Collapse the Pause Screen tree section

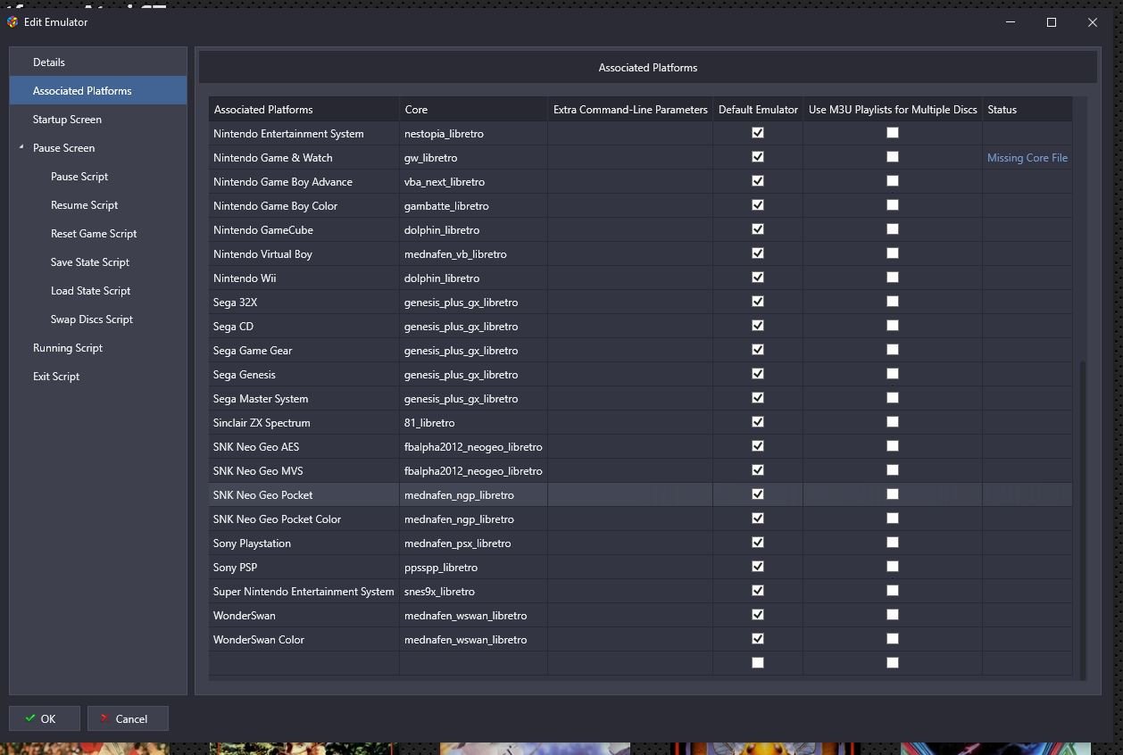(x=21, y=147)
